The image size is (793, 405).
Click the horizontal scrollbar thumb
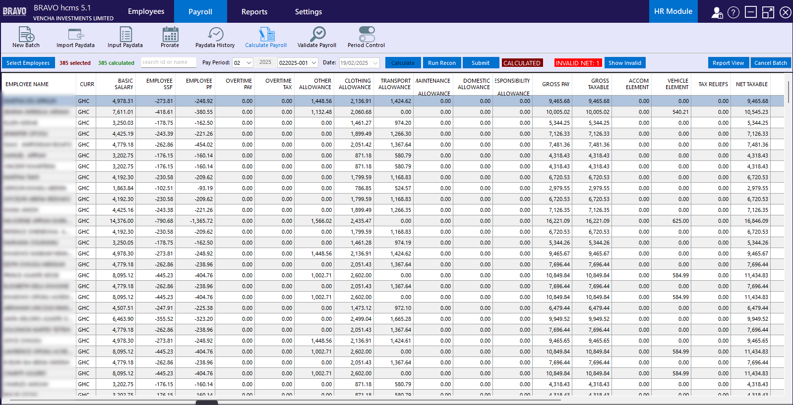coord(207,403)
